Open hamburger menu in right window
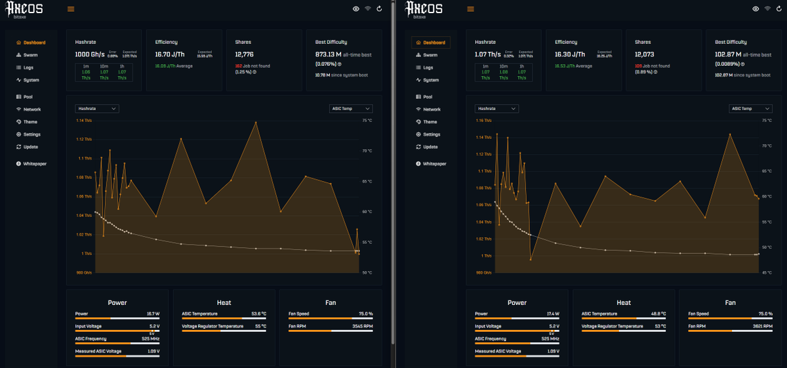The image size is (787, 368). [x=470, y=9]
